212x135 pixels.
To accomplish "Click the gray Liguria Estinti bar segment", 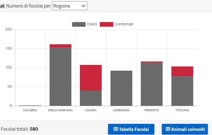I will tap(91, 98).
